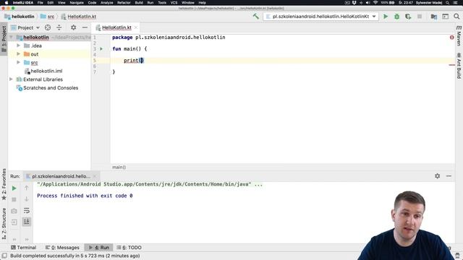Image resolution: width=463 pixels, height=260 pixels.
Task: Open the Refactor menu
Action: pyautogui.click(x=124, y=3)
